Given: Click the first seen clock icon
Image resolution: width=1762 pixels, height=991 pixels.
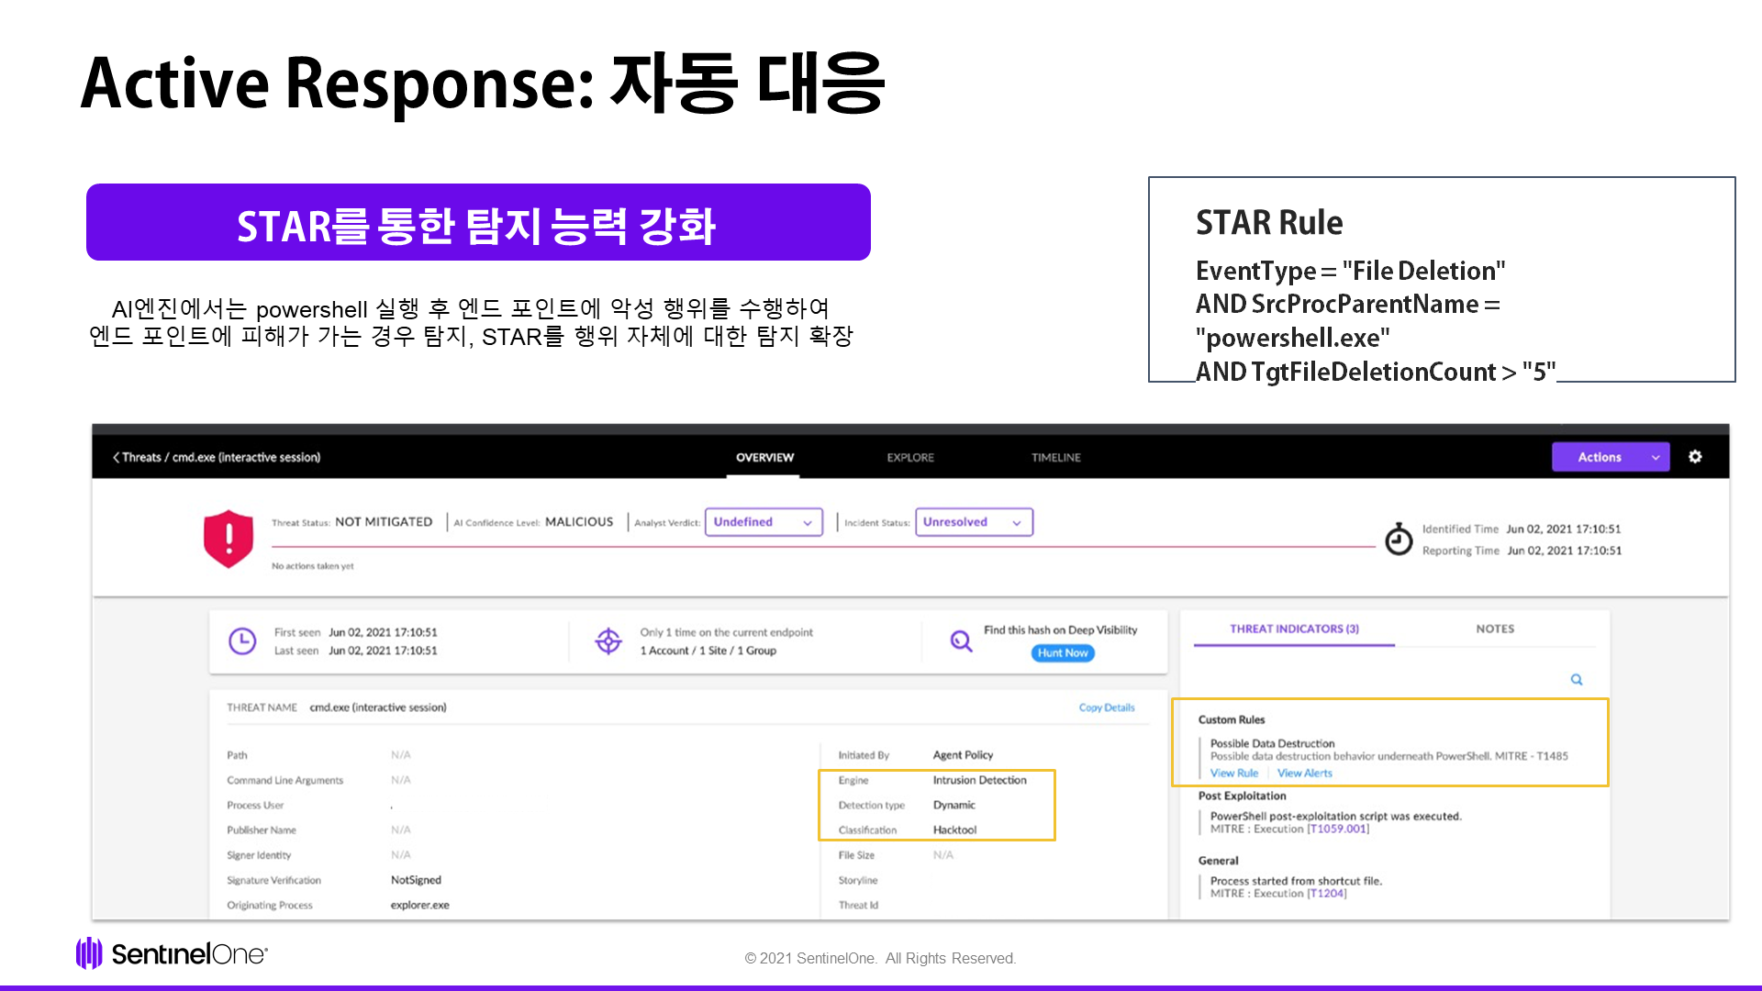Looking at the screenshot, I should pyautogui.click(x=242, y=641).
